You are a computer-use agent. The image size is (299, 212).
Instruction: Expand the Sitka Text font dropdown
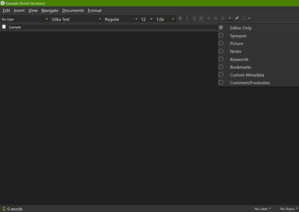point(75,19)
